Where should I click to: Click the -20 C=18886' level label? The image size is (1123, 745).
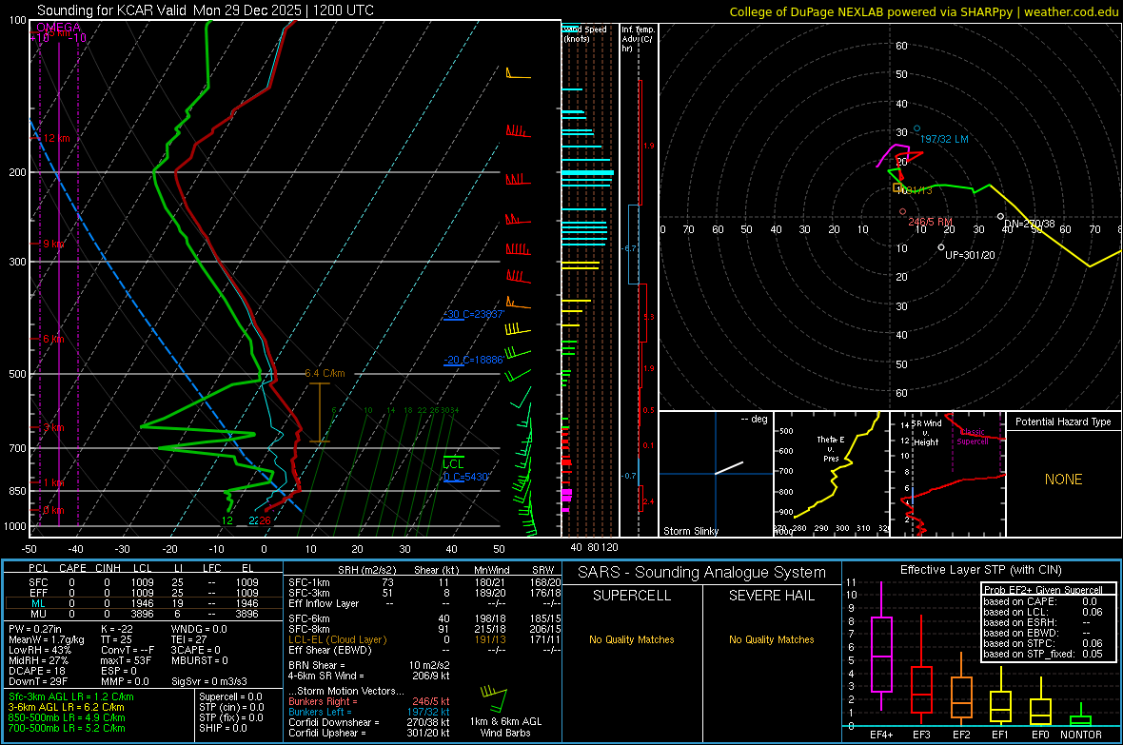473,360
